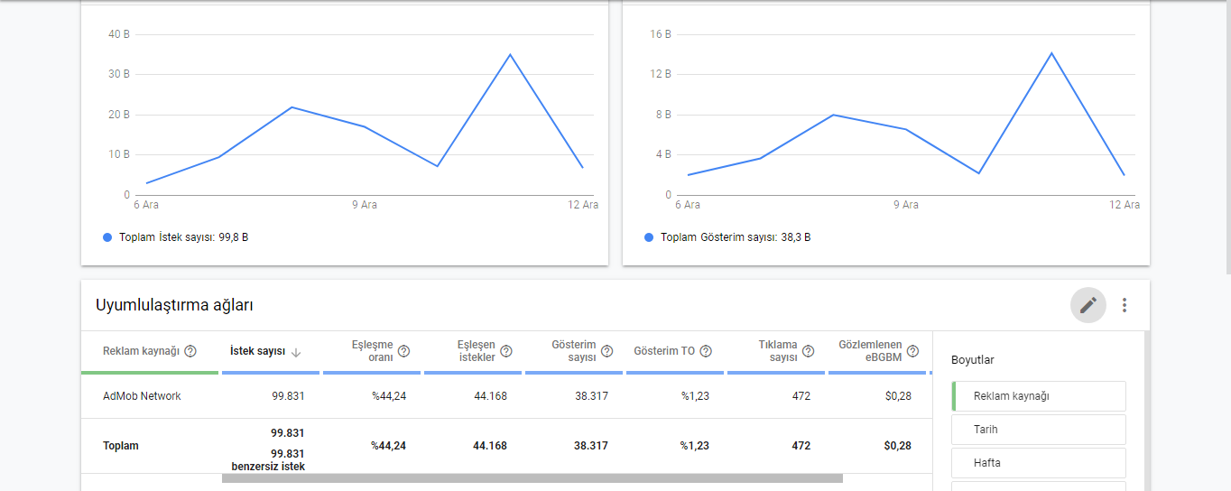This screenshot has height=491, width=1231.
Task: Click help icon beside Eşleşme oranı
Action: point(403,351)
